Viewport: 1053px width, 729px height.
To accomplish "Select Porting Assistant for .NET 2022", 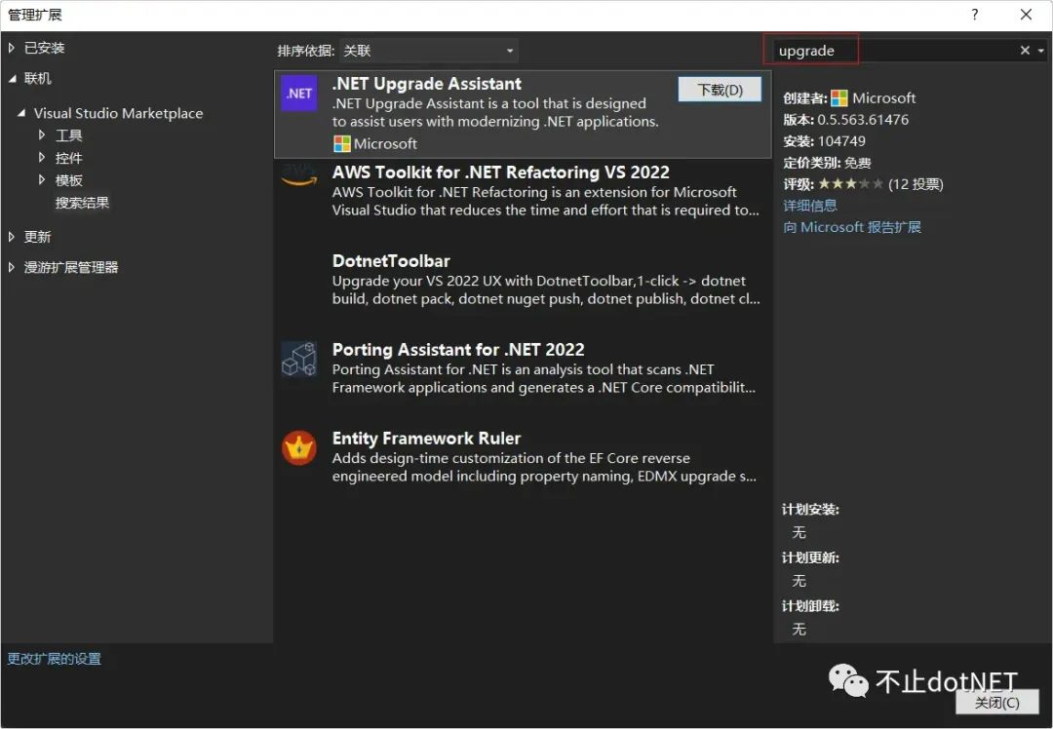I will (x=458, y=350).
